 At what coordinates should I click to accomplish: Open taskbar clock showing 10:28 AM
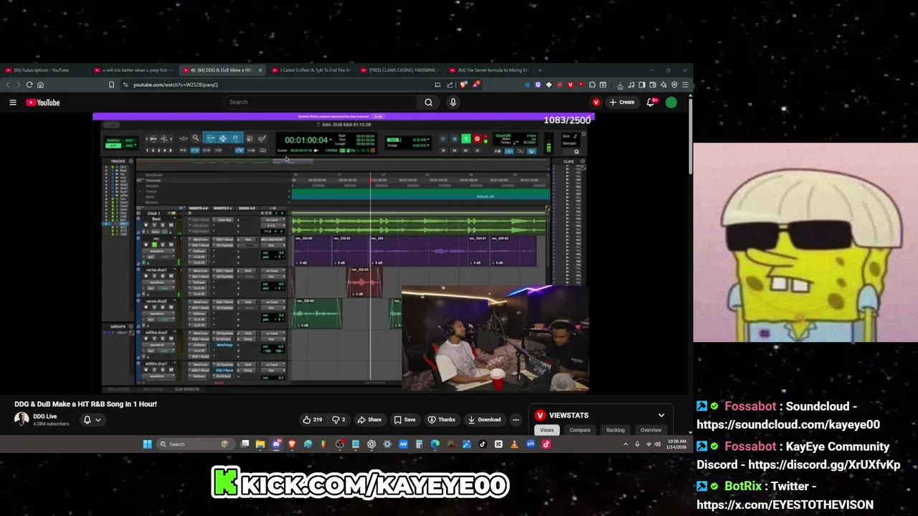click(x=676, y=444)
